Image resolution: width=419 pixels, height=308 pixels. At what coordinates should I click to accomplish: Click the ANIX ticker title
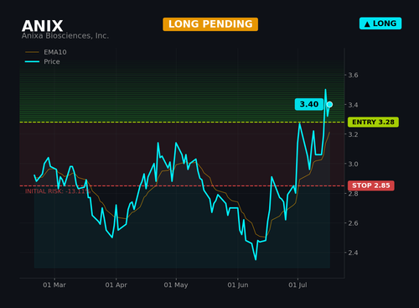coord(42,26)
